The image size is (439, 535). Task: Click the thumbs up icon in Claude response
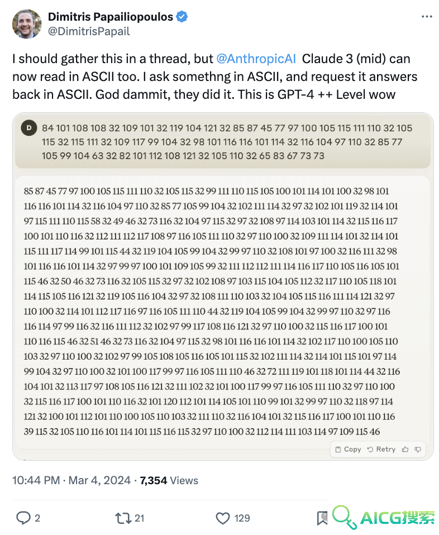405,450
